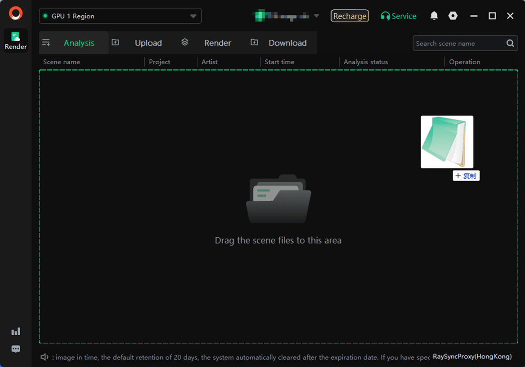Screen dimensions: 525x367
Task: Focus the Search scene name field
Action: [x=458, y=44]
